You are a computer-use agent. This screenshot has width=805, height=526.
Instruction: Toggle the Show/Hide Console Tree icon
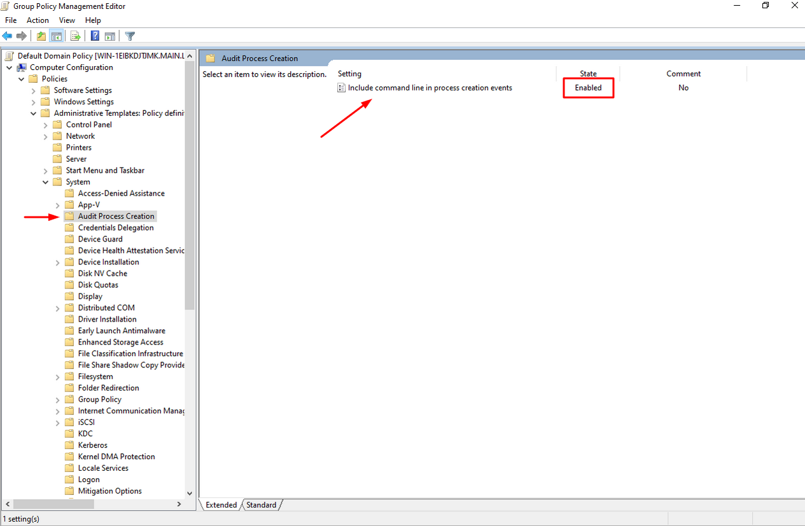(56, 36)
